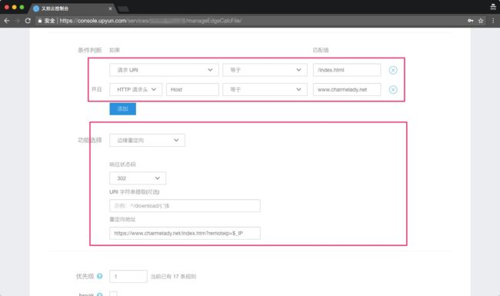
Task: Click the Host header name field
Action: pos(192,90)
